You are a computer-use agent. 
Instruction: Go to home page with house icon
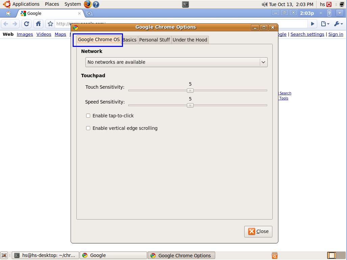38,24
